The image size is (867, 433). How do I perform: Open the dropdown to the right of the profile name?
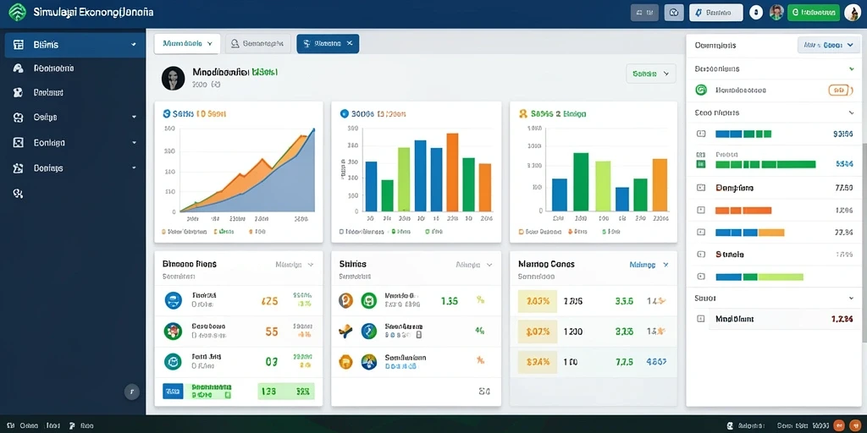click(x=651, y=74)
